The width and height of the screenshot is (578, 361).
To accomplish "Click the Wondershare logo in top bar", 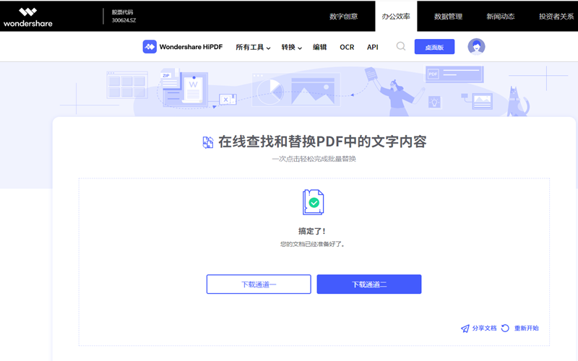I will coord(27,17).
